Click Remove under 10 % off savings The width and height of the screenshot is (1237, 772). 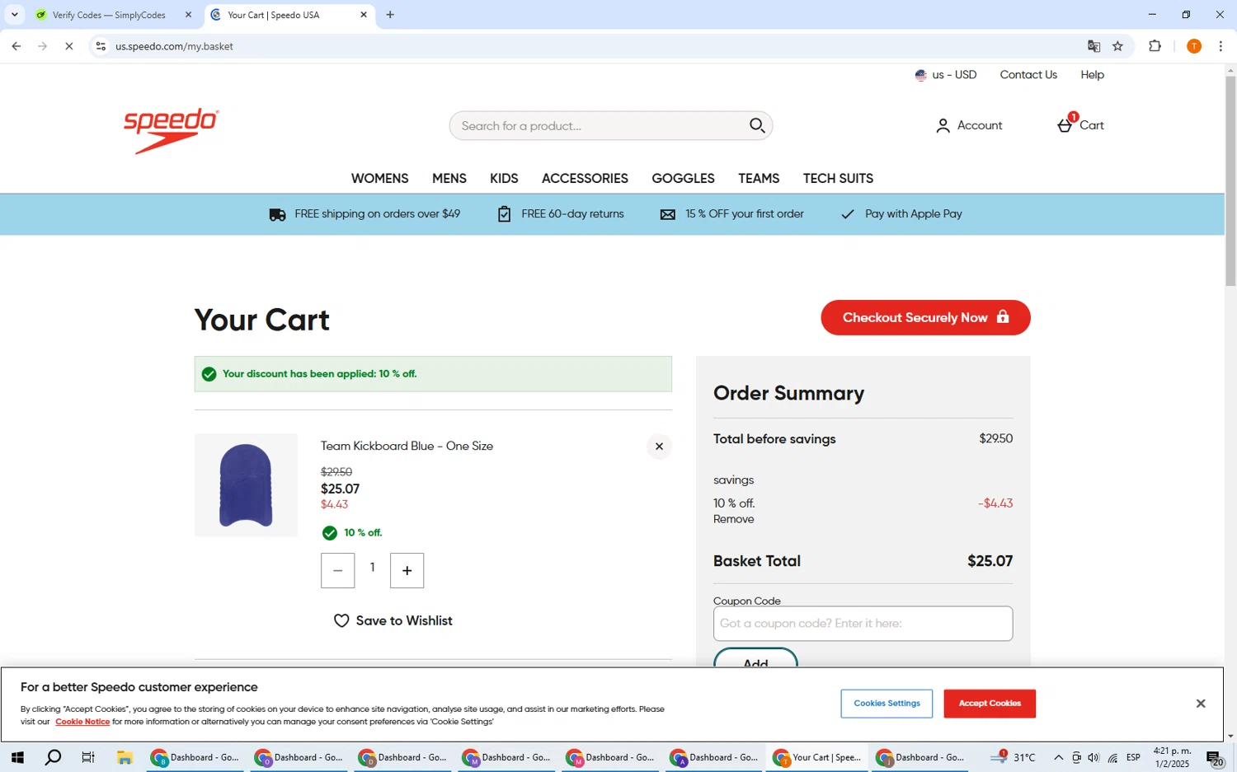tap(733, 519)
